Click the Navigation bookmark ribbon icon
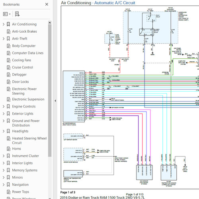This screenshot has height=199, width=199. [x=8, y=185]
